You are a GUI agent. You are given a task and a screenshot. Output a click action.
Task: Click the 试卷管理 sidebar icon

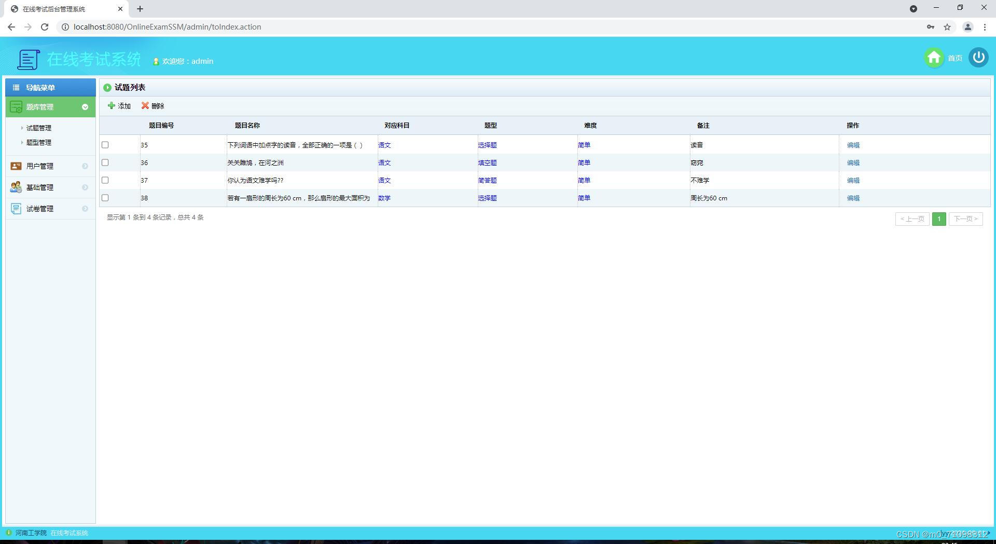tap(15, 208)
